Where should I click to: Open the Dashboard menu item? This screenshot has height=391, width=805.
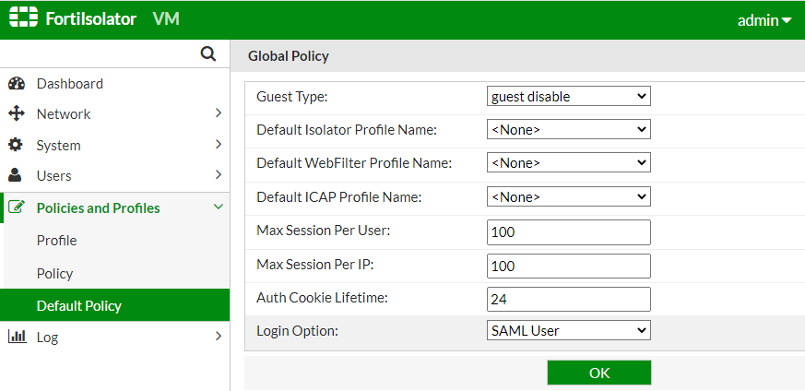pyautogui.click(x=115, y=84)
